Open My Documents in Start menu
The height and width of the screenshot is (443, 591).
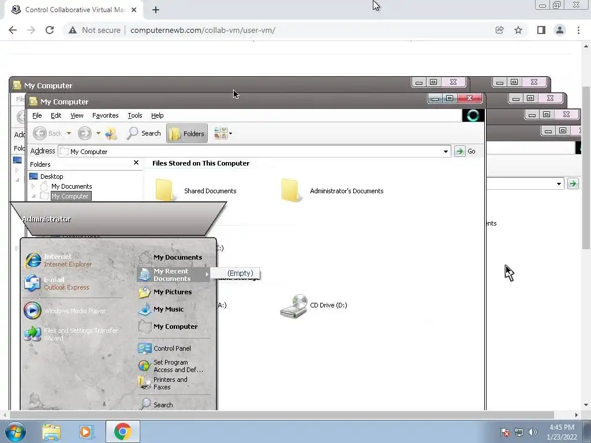pos(170,257)
